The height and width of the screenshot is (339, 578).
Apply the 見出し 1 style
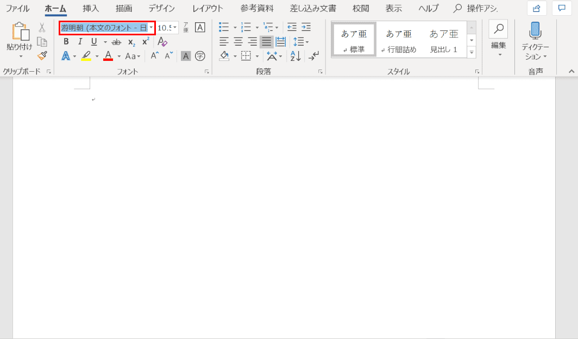(443, 39)
